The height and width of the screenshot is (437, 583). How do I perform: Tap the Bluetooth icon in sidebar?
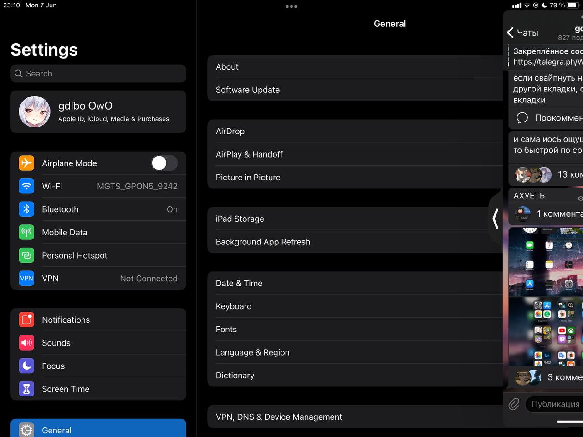(x=26, y=209)
